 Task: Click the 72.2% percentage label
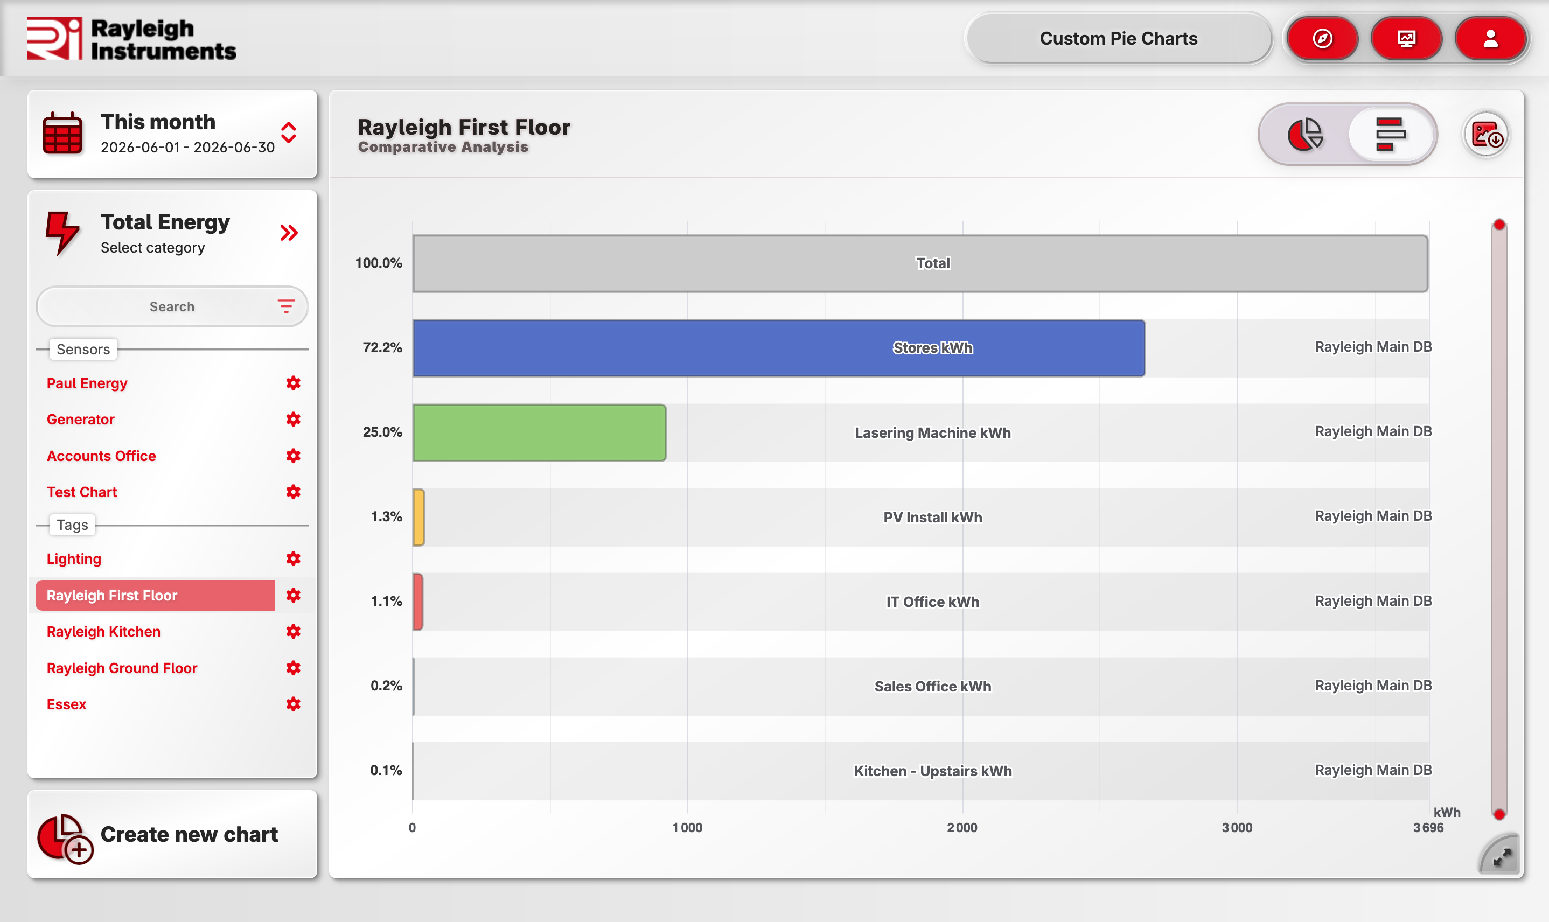tap(383, 347)
